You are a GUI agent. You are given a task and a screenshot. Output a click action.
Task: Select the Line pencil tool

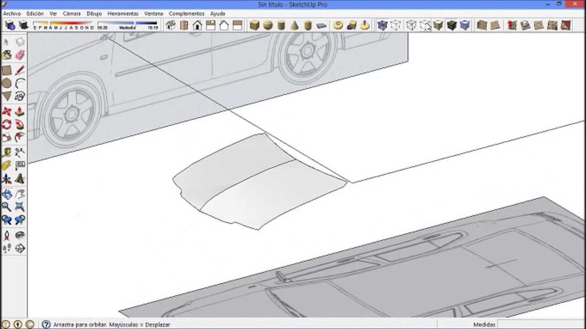20,70
